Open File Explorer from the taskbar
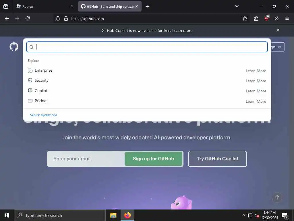The width and height of the screenshot is (294, 221). point(113,215)
